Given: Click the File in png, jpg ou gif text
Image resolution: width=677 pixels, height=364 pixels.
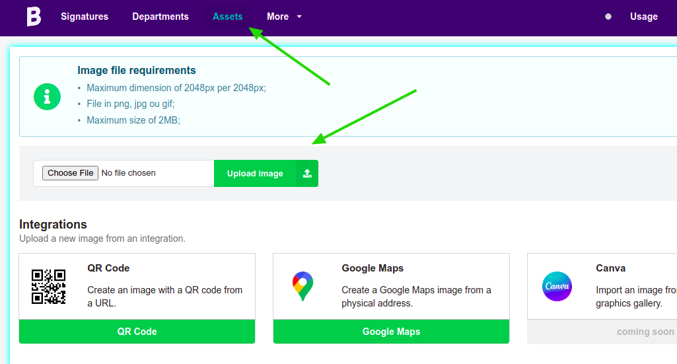Looking at the screenshot, I should [x=130, y=104].
